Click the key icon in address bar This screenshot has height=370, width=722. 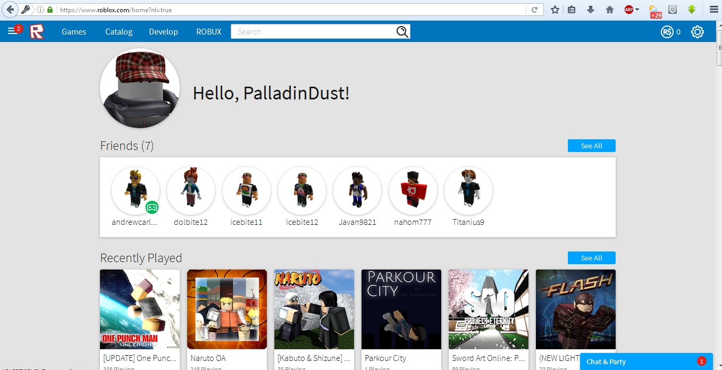26,10
